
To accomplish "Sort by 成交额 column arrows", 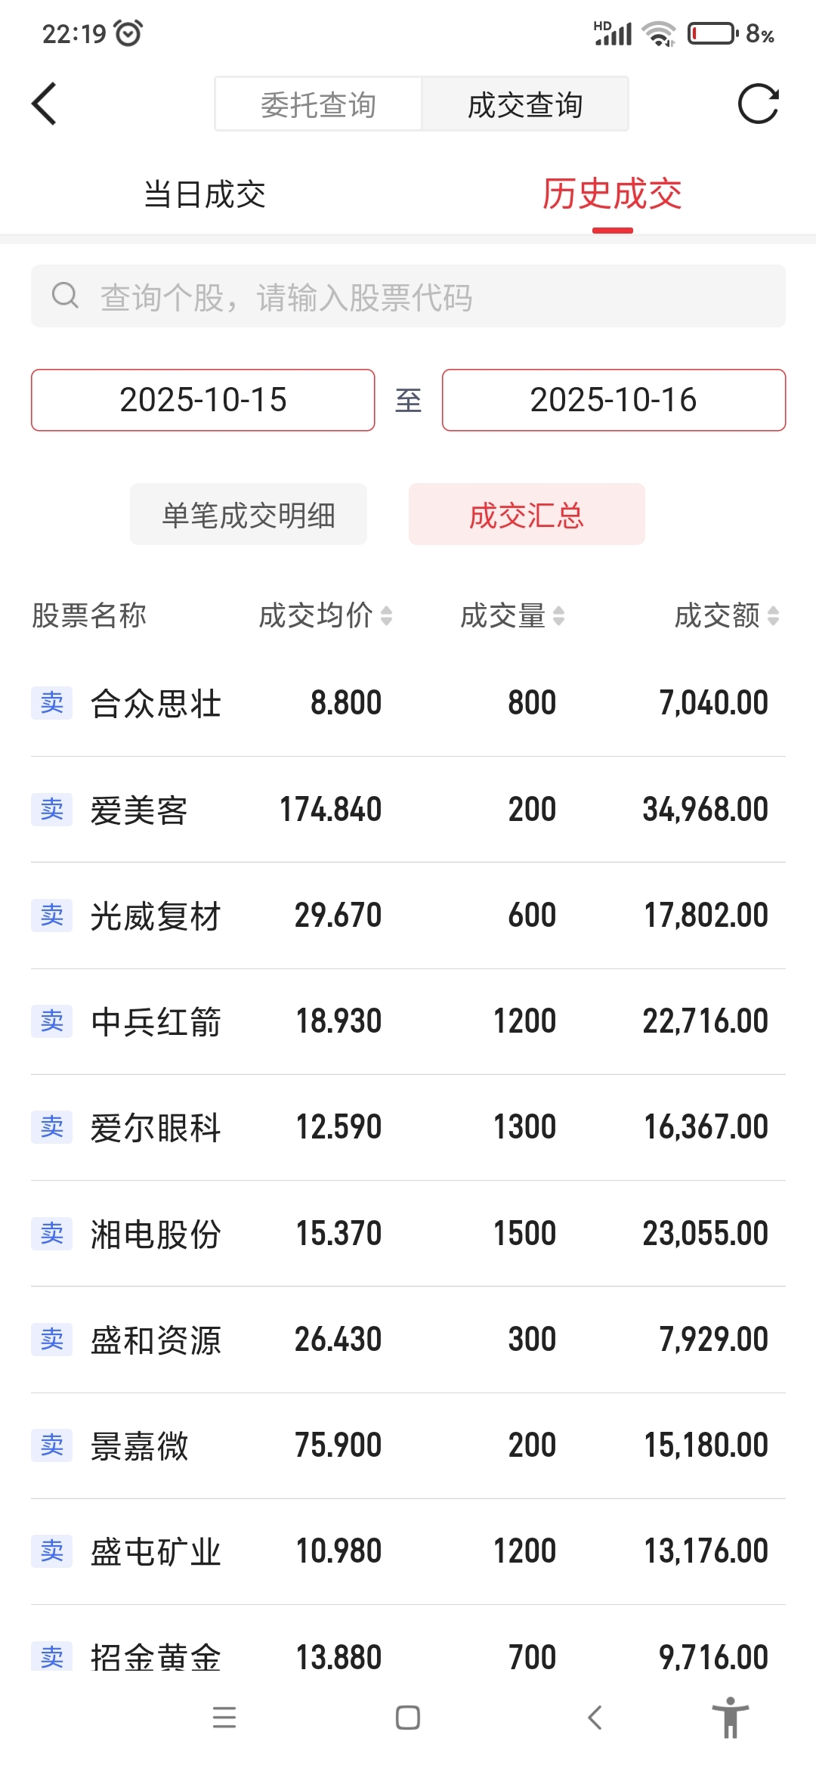I will (773, 615).
